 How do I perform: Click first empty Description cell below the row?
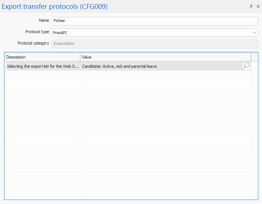42,75
